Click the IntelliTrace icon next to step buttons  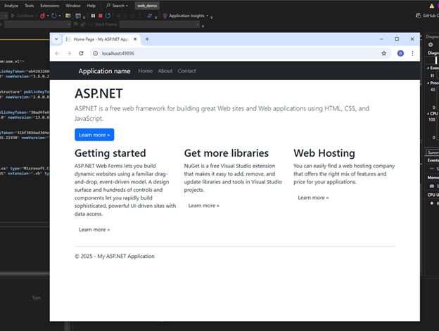(150, 15)
